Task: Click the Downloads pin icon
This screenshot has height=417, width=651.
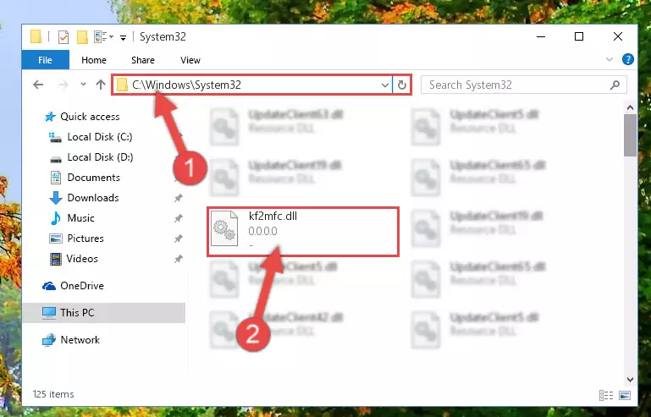Action: [x=178, y=198]
